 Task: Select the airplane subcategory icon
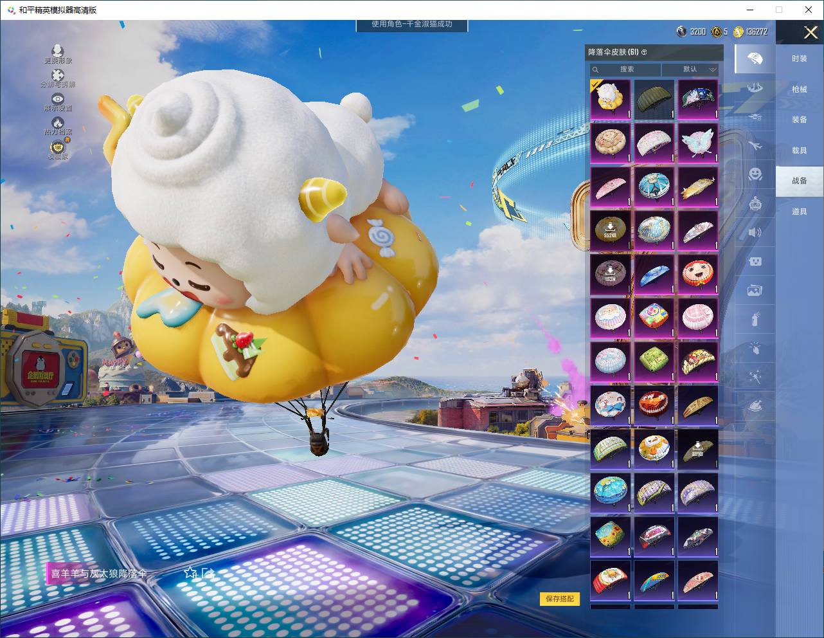pos(755,146)
